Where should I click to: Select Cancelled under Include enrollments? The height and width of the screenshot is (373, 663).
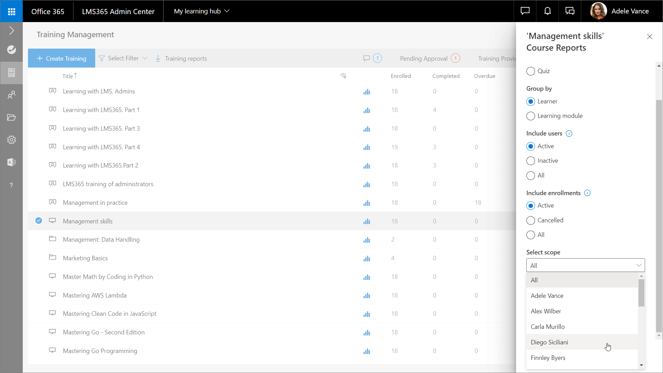(x=531, y=220)
